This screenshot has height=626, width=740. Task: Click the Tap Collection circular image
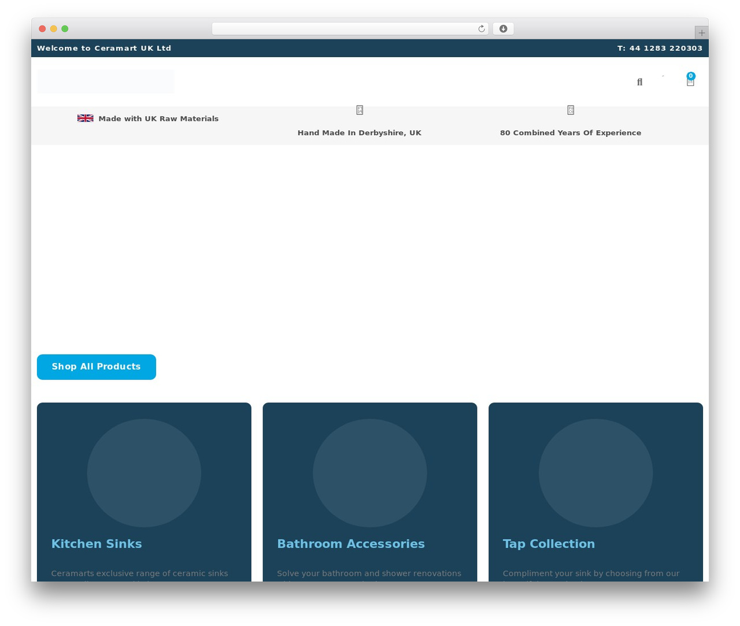coord(595,473)
